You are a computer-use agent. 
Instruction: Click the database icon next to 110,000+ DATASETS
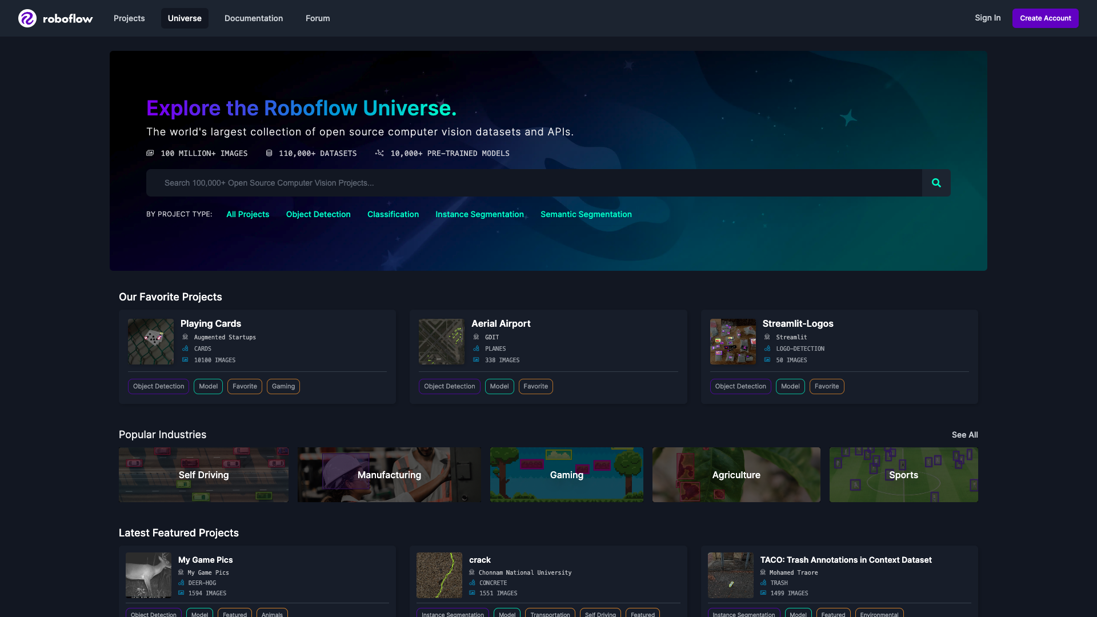[x=268, y=153]
